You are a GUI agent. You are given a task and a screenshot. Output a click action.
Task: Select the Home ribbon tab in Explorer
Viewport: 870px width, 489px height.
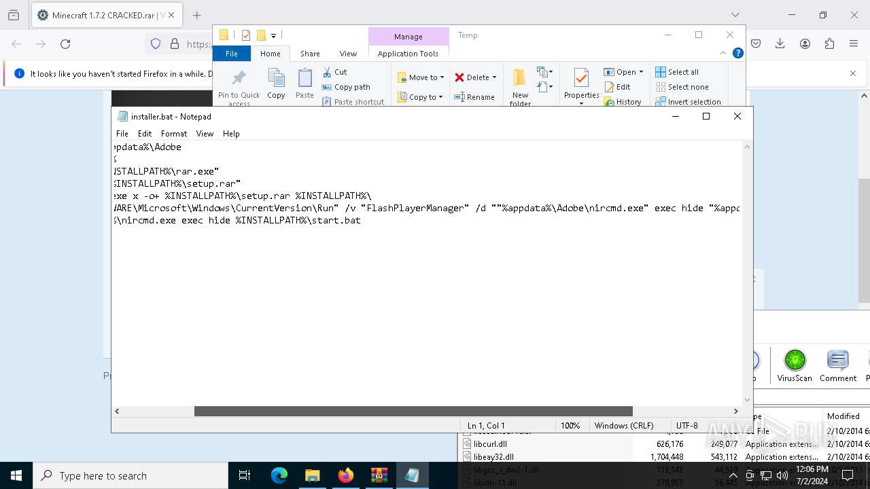[271, 54]
